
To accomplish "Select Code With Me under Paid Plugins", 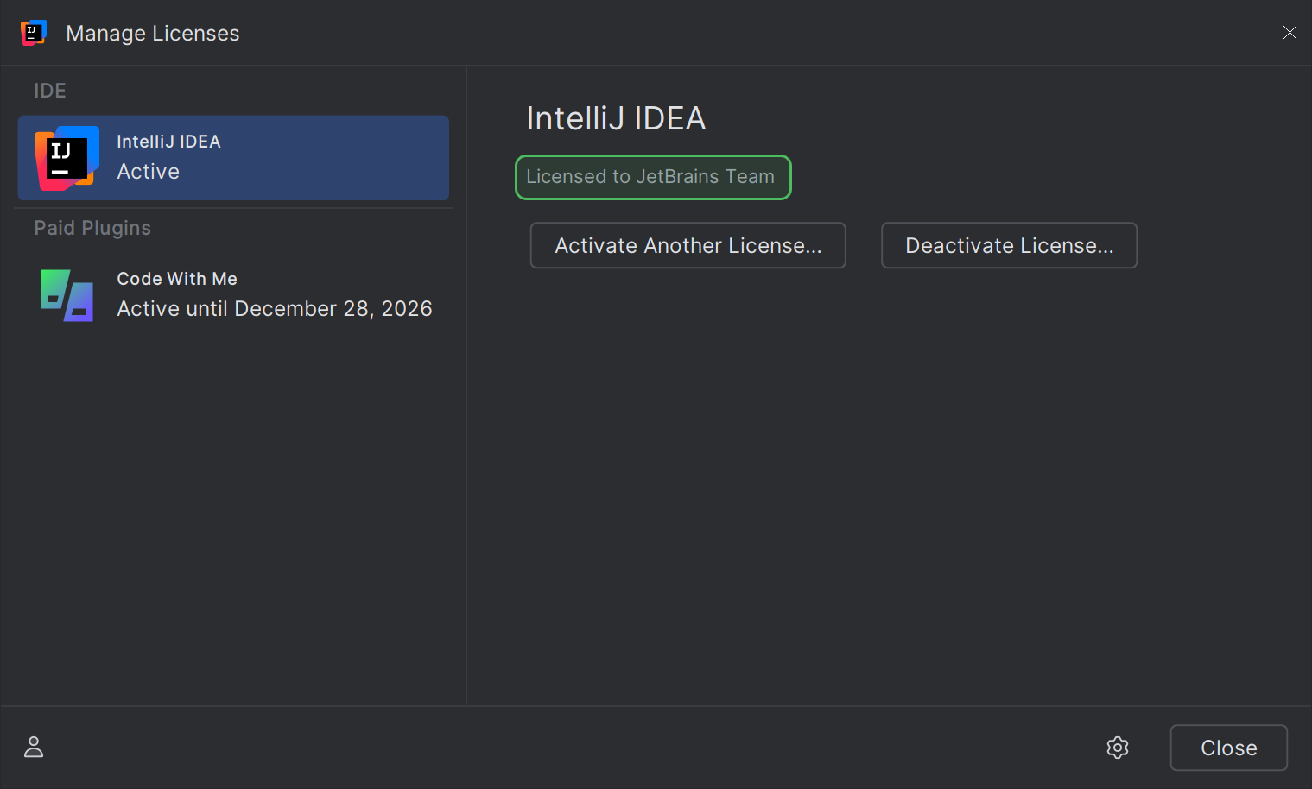I will 233,294.
